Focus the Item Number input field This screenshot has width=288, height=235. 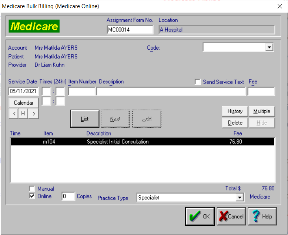point(82,91)
